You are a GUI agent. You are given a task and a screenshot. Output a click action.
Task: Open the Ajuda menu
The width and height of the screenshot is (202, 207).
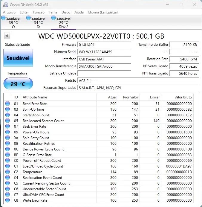[x=79, y=12]
